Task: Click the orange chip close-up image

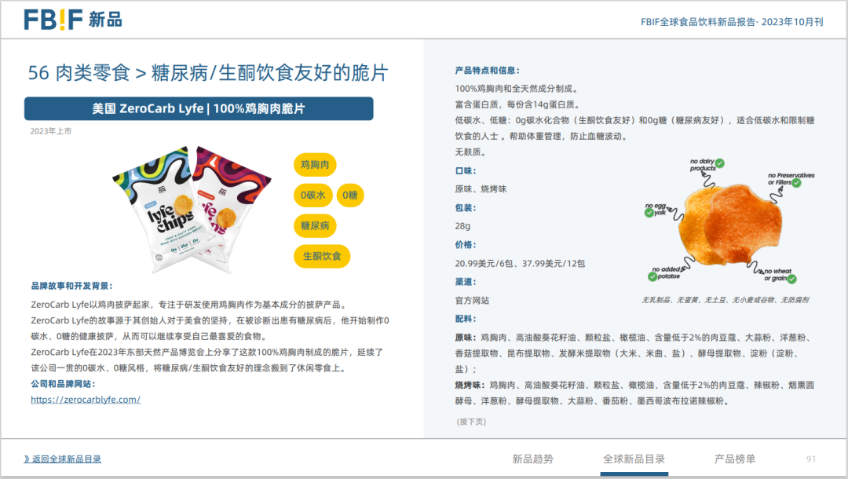Action: 722,220
